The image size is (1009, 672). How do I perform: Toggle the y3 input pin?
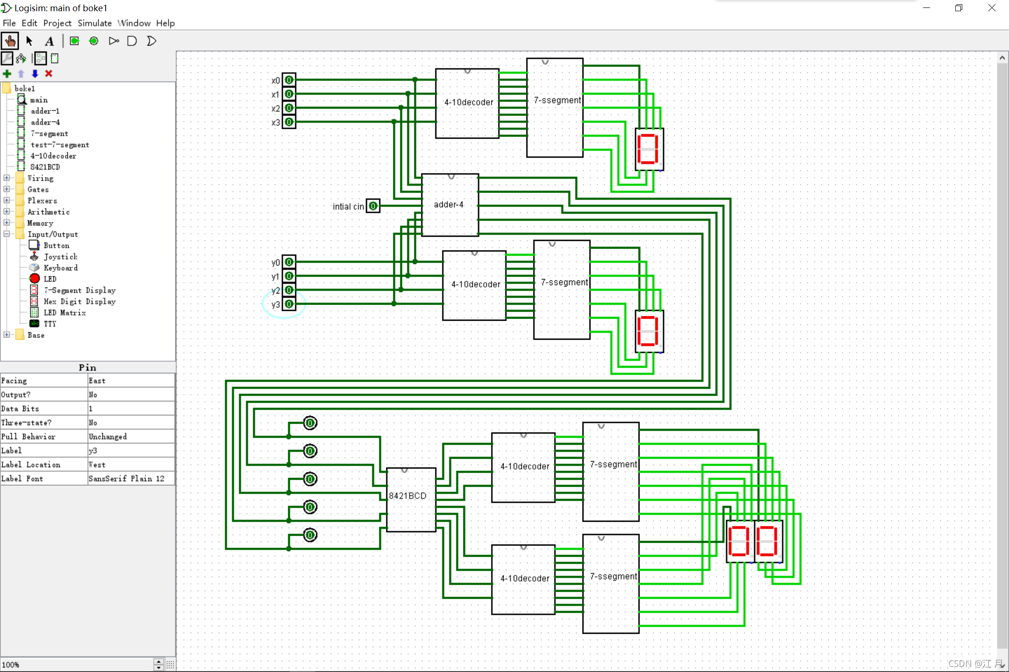pyautogui.click(x=289, y=304)
